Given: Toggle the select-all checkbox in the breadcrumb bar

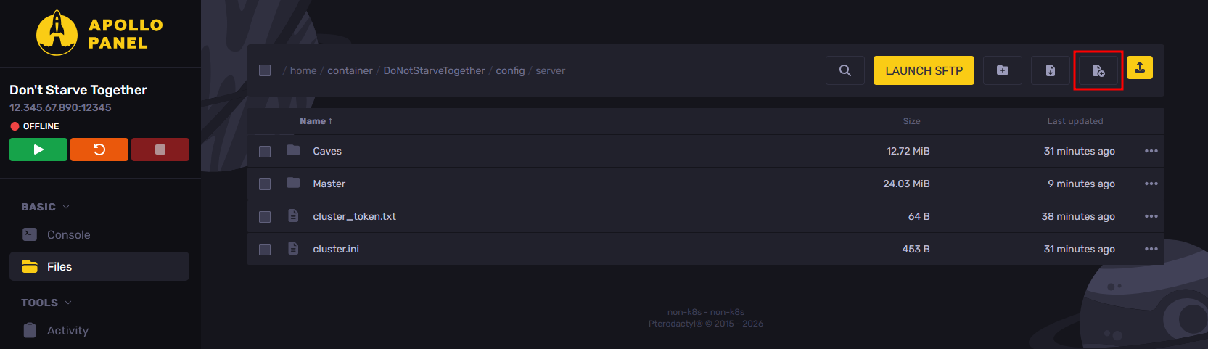Looking at the screenshot, I should (265, 70).
